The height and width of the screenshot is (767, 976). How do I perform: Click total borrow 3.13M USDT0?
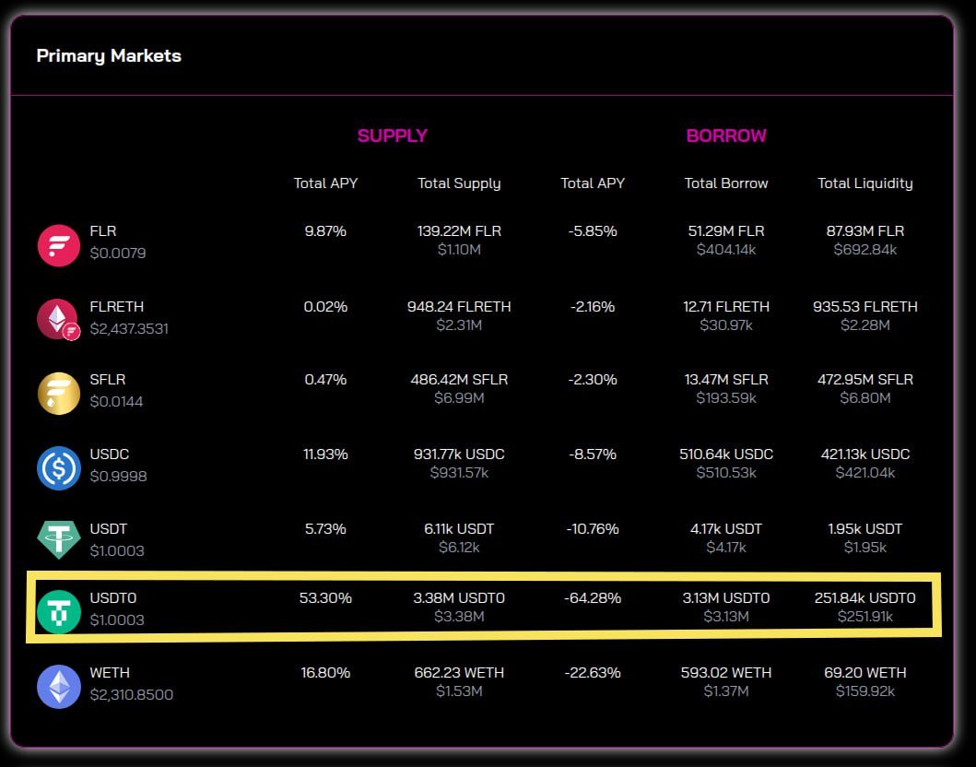coord(725,598)
